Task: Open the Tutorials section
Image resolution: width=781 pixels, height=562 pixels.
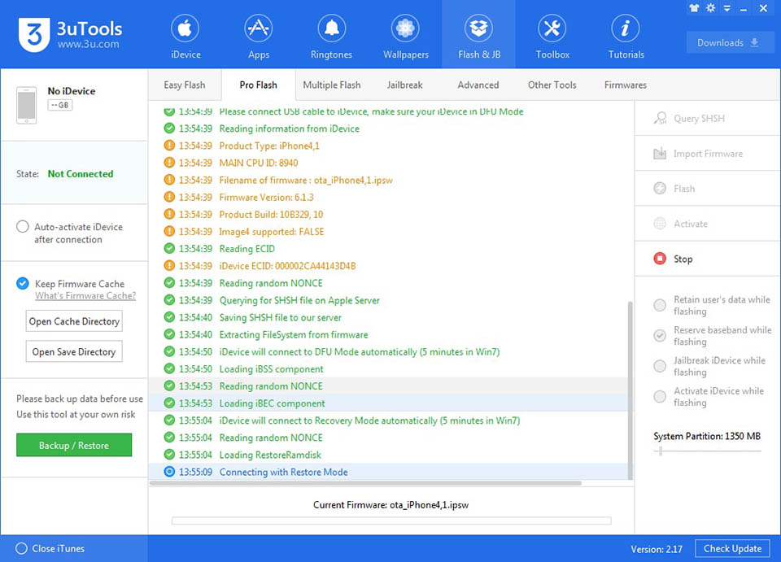Action: point(626,37)
